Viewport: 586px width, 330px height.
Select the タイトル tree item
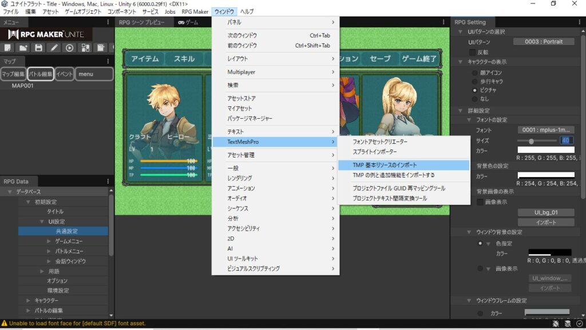pos(55,211)
